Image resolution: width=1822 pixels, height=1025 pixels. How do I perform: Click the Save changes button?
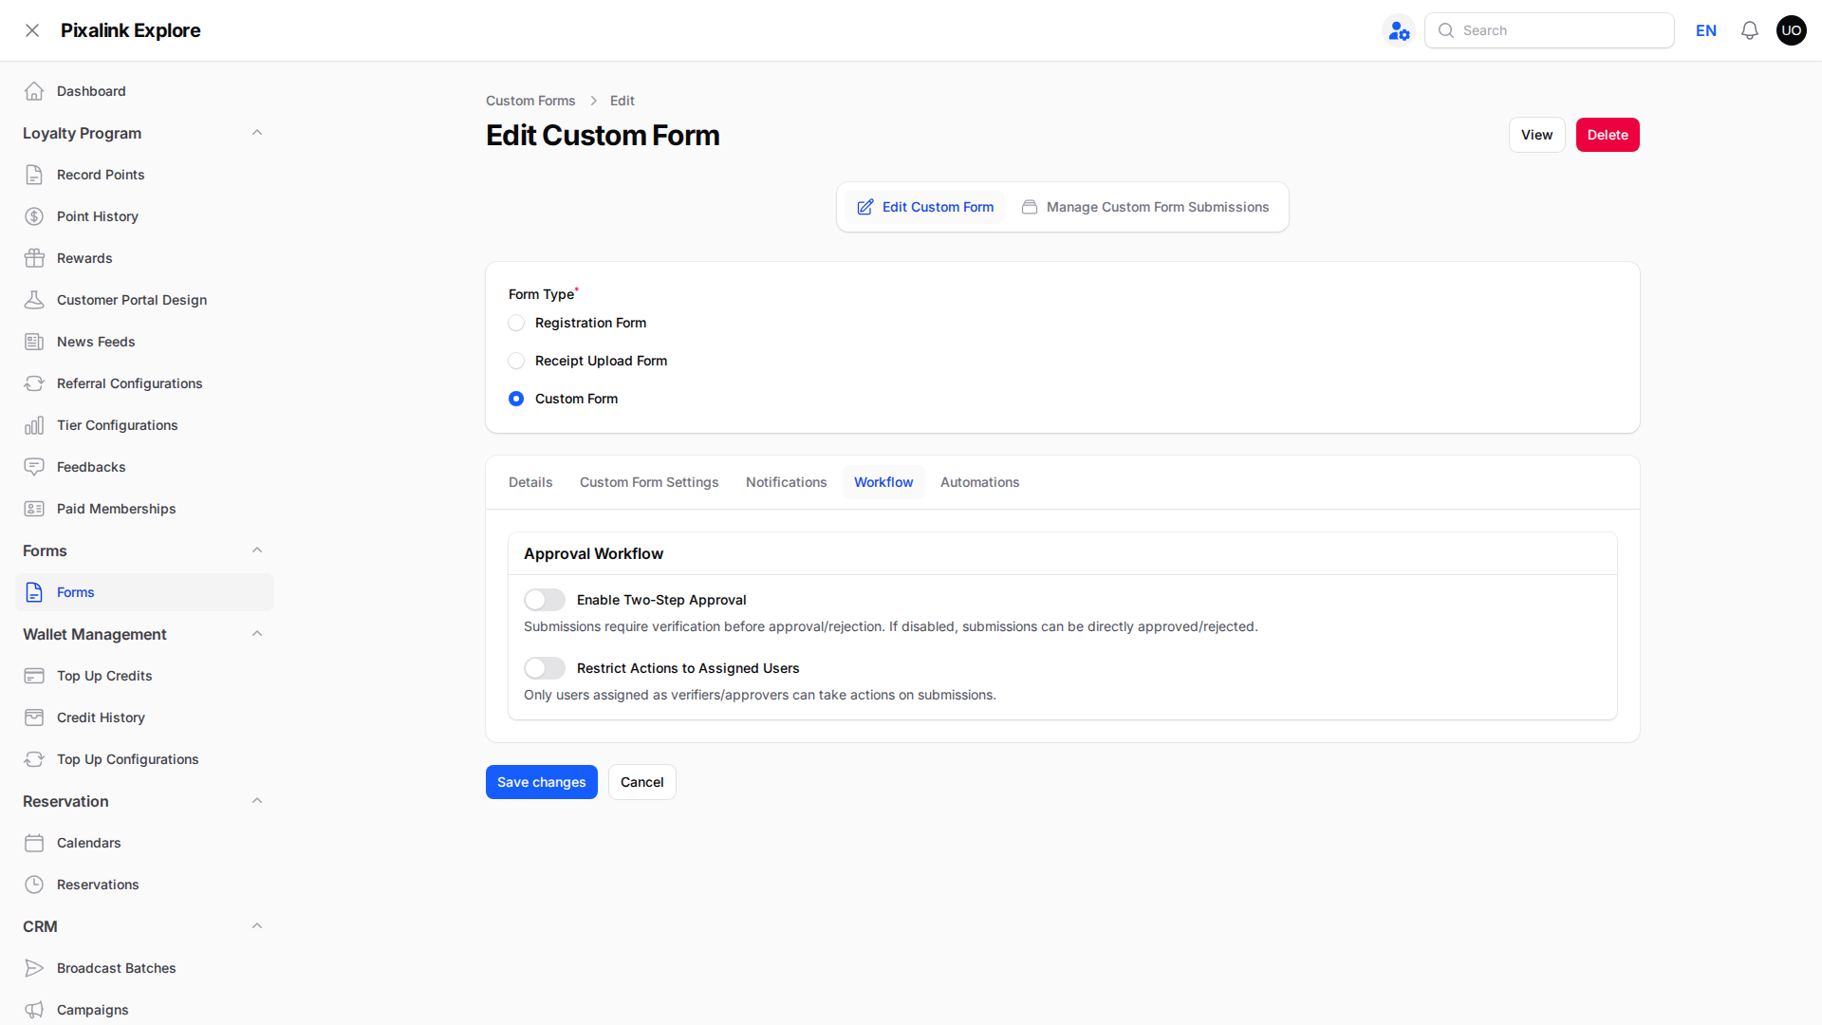coord(542,782)
